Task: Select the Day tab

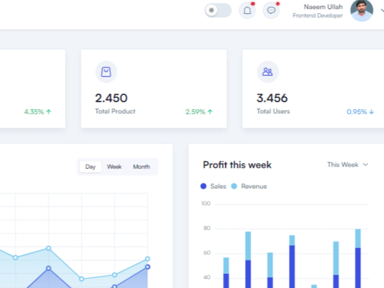Action: pos(90,167)
